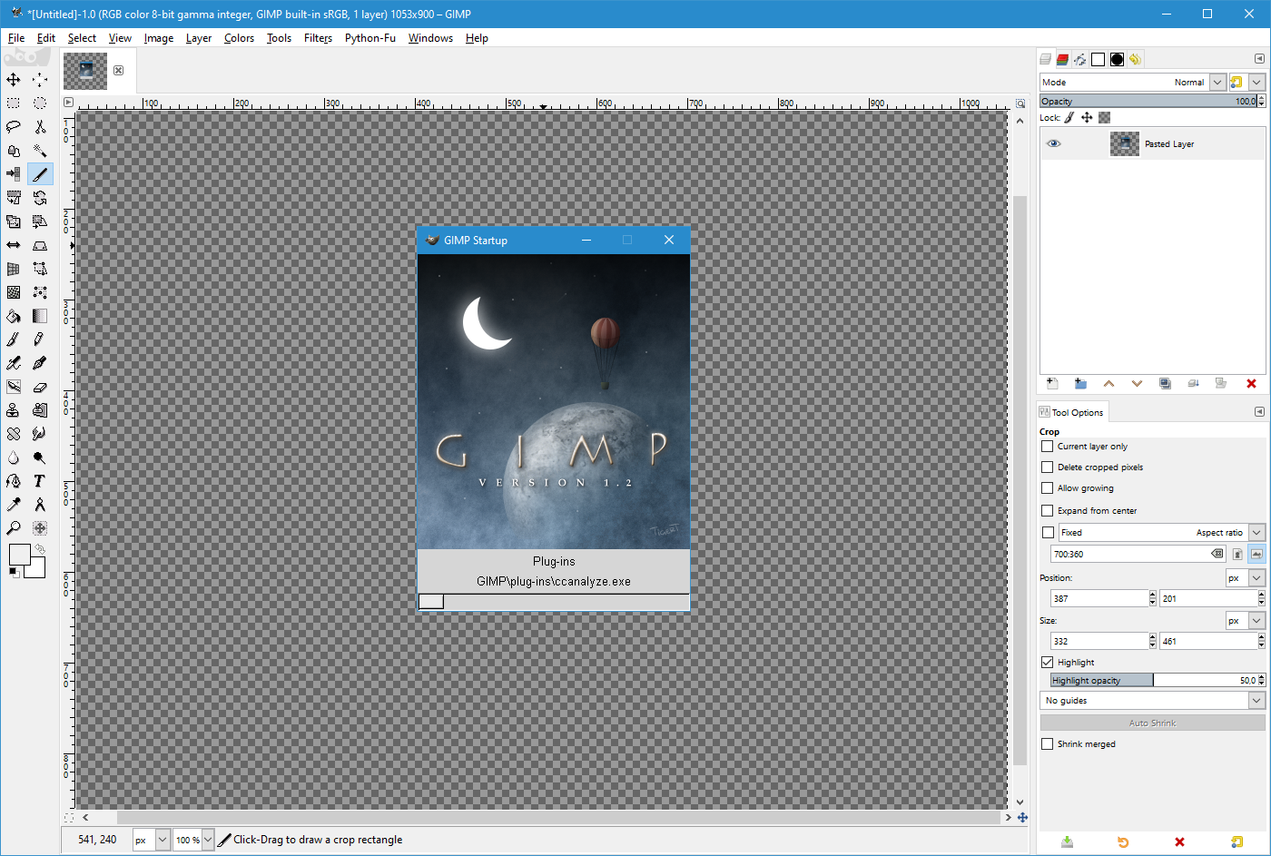Click the Auto Shrink button
Viewport: 1271px width, 856px height.
coord(1152,723)
